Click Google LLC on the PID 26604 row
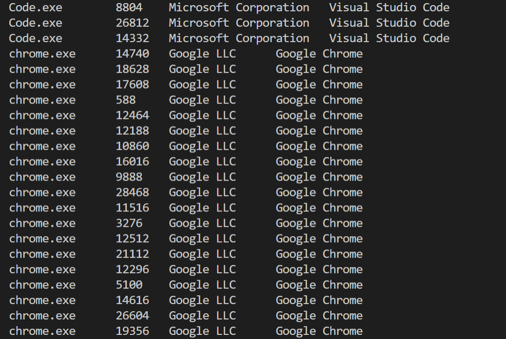 202,316
